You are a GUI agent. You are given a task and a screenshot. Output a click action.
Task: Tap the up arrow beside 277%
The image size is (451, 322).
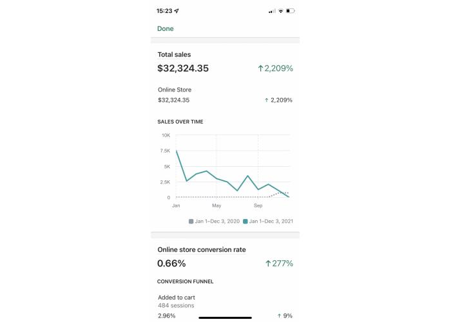tap(268, 263)
